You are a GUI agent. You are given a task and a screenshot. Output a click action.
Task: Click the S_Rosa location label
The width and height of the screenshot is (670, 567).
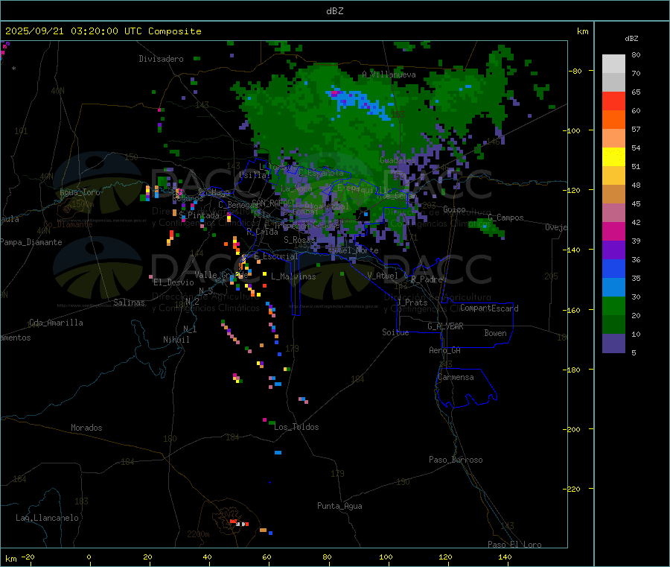(x=298, y=240)
